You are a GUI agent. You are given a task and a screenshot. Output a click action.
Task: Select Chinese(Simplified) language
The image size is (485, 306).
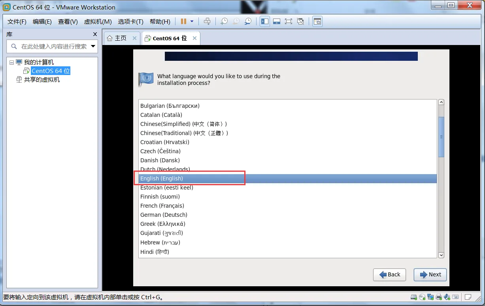pyautogui.click(x=288, y=124)
